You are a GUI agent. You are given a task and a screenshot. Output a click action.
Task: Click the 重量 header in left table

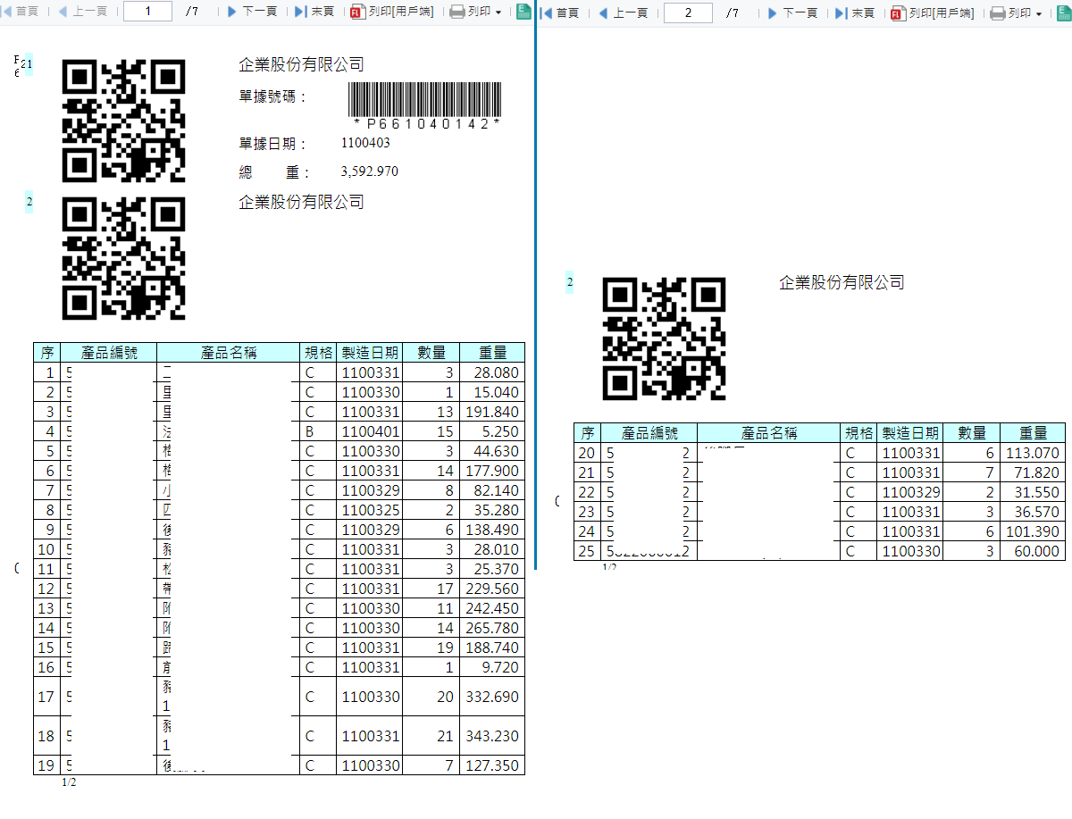[492, 353]
